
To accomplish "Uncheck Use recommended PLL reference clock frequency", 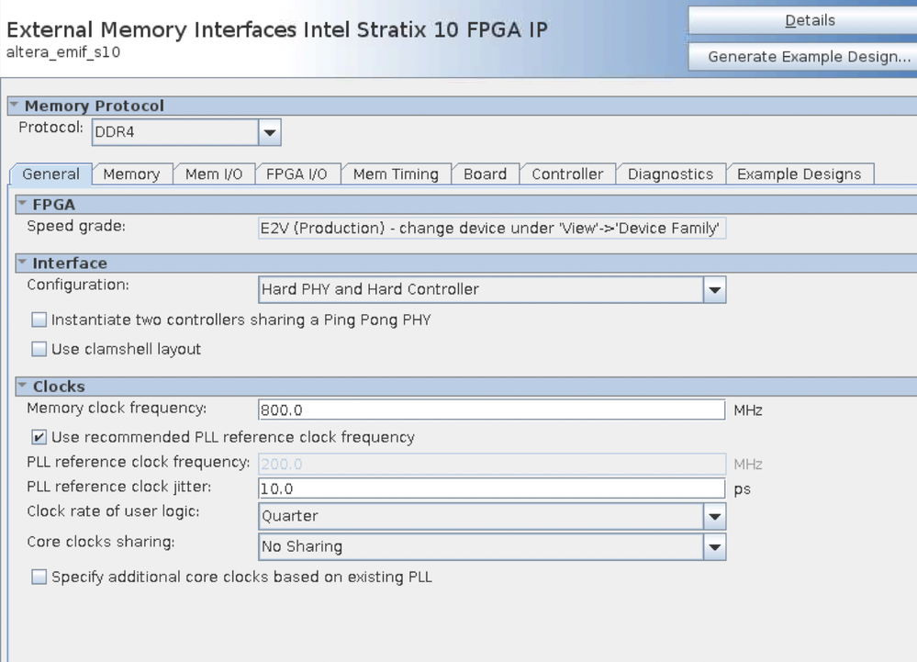I will [x=39, y=437].
